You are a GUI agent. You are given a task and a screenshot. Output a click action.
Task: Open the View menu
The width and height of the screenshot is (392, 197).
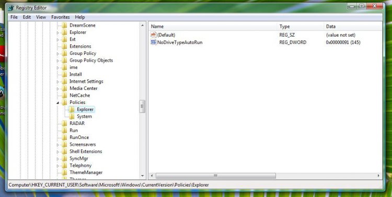(41, 17)
